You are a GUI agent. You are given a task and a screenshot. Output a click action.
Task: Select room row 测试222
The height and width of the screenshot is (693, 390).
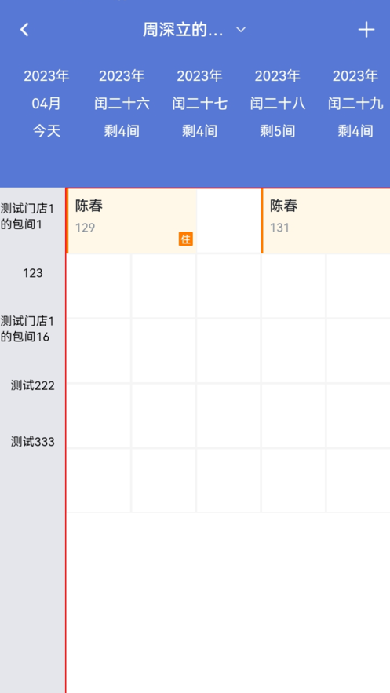pyautogui.click(x=33, y=386)
